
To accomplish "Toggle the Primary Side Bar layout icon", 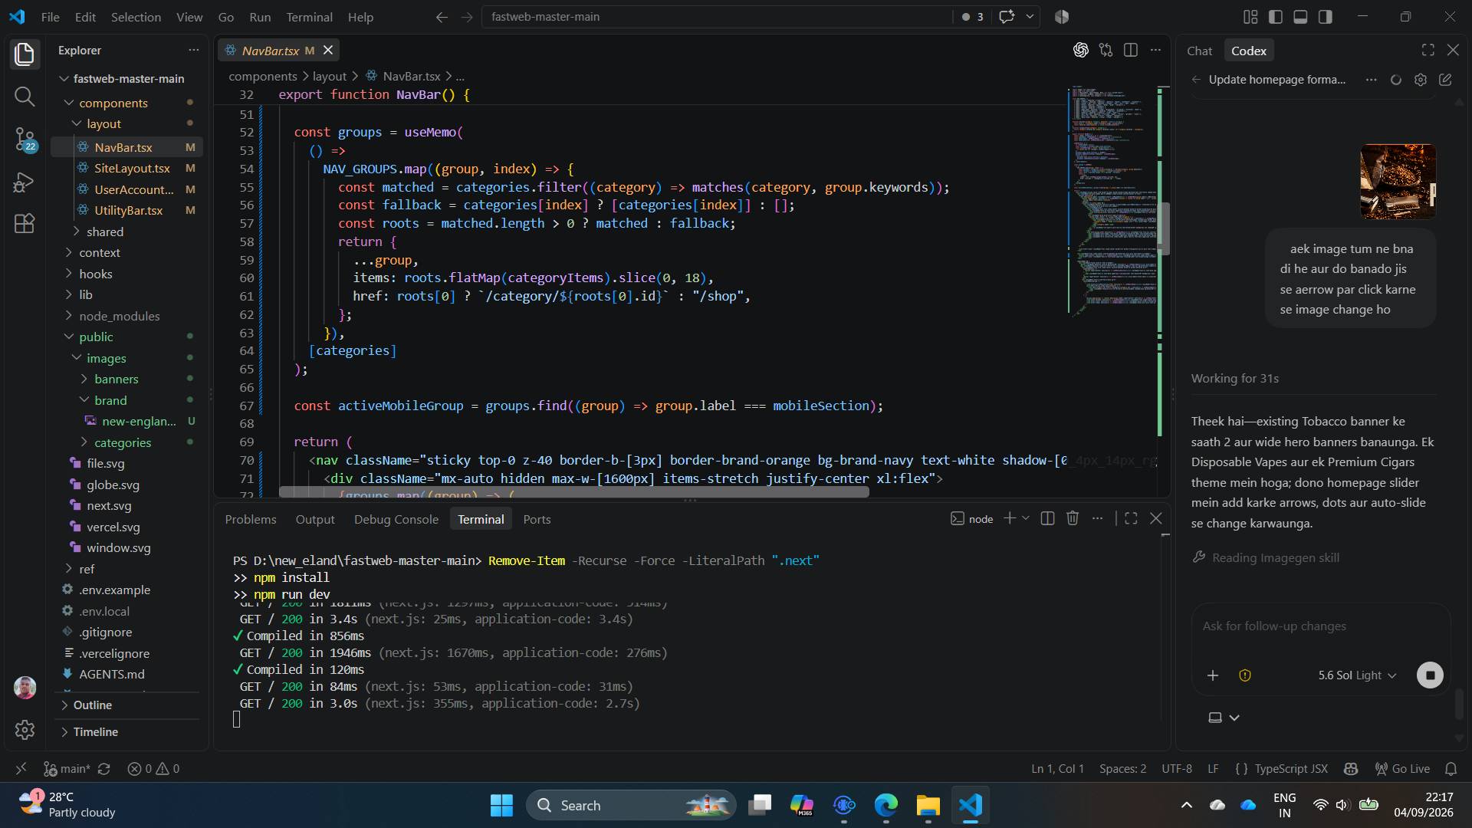I will (1276, 17).
